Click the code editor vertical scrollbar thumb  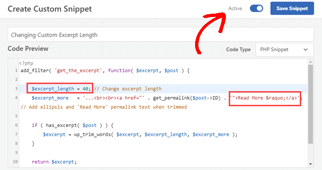(310, 104)
